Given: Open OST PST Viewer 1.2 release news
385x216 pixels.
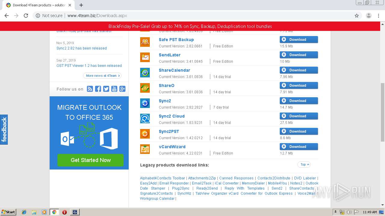Looking at the screenshot, I should (x=89, y=66).
